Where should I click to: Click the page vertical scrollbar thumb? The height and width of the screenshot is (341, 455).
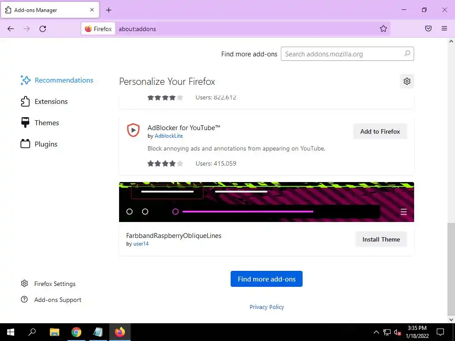point(451,270)
